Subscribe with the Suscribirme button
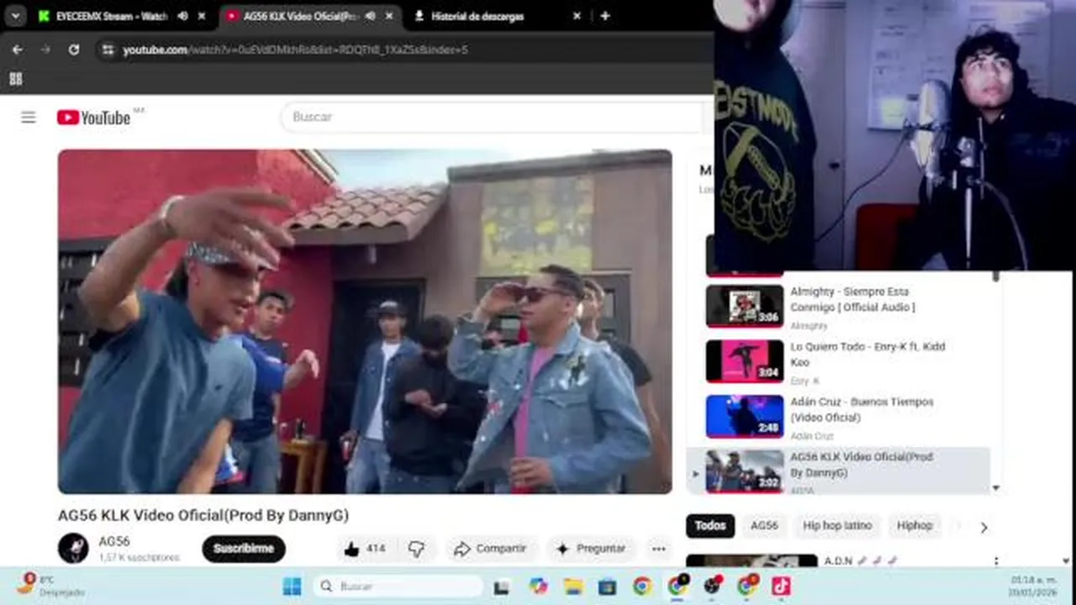 pyautogui.click(x=244, y=549)
